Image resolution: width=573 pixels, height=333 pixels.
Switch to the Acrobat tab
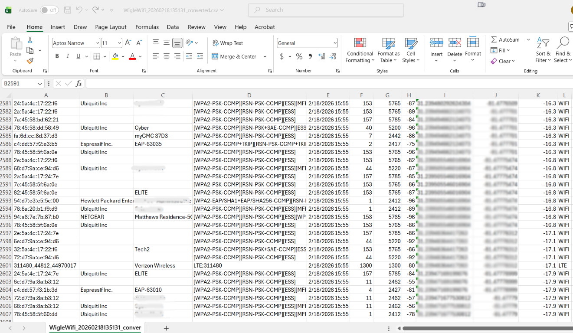coord(265,27)
